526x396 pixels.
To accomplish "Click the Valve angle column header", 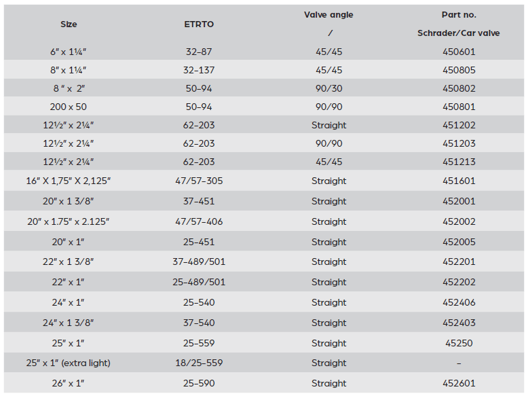I will pyautogui.click(x=328, y=15).
